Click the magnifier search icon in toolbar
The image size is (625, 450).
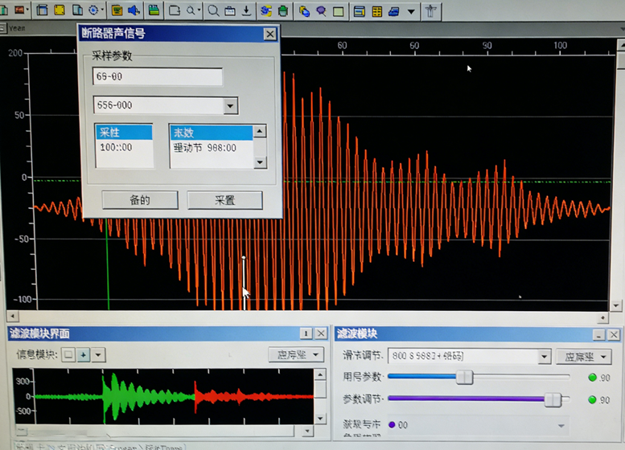pos(213,10)
